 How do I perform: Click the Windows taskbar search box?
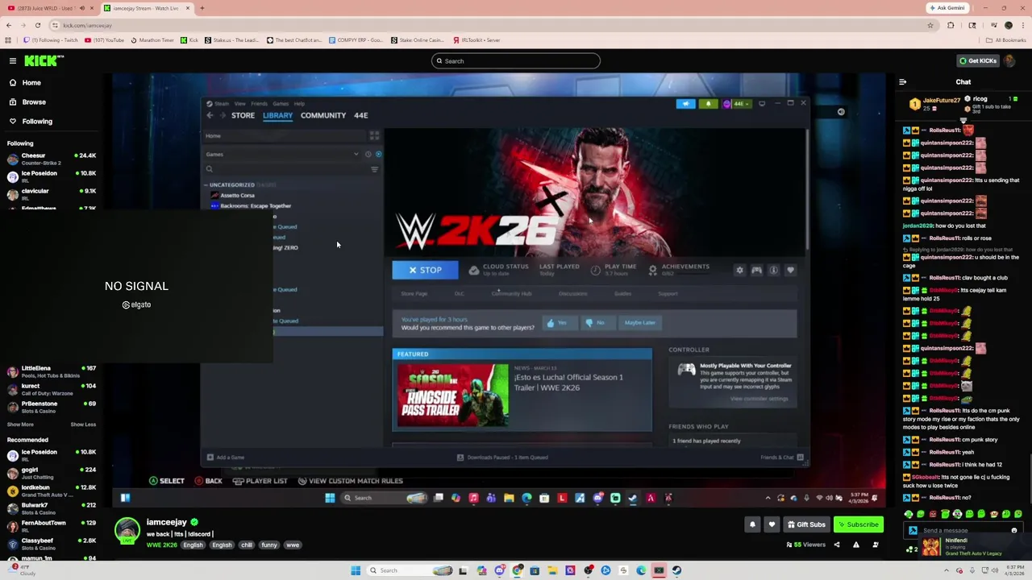pyautogui.click(x=409, y=570)
